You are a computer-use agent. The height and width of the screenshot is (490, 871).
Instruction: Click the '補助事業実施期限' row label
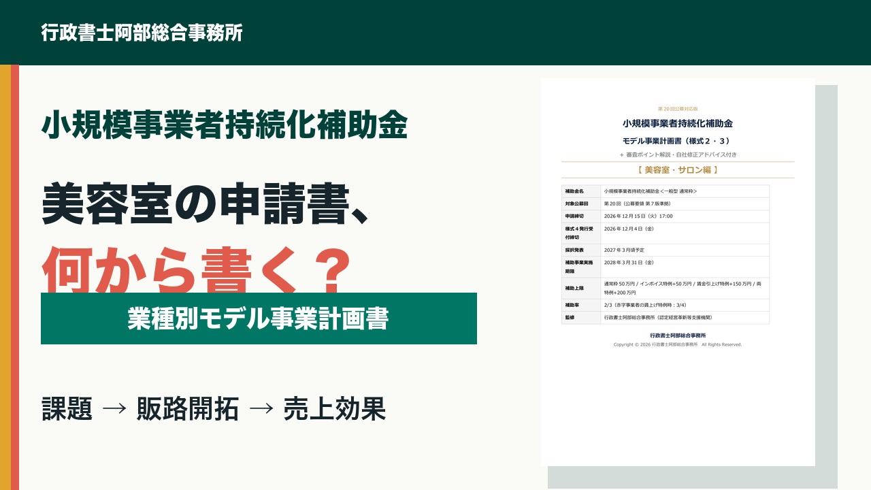579,266
